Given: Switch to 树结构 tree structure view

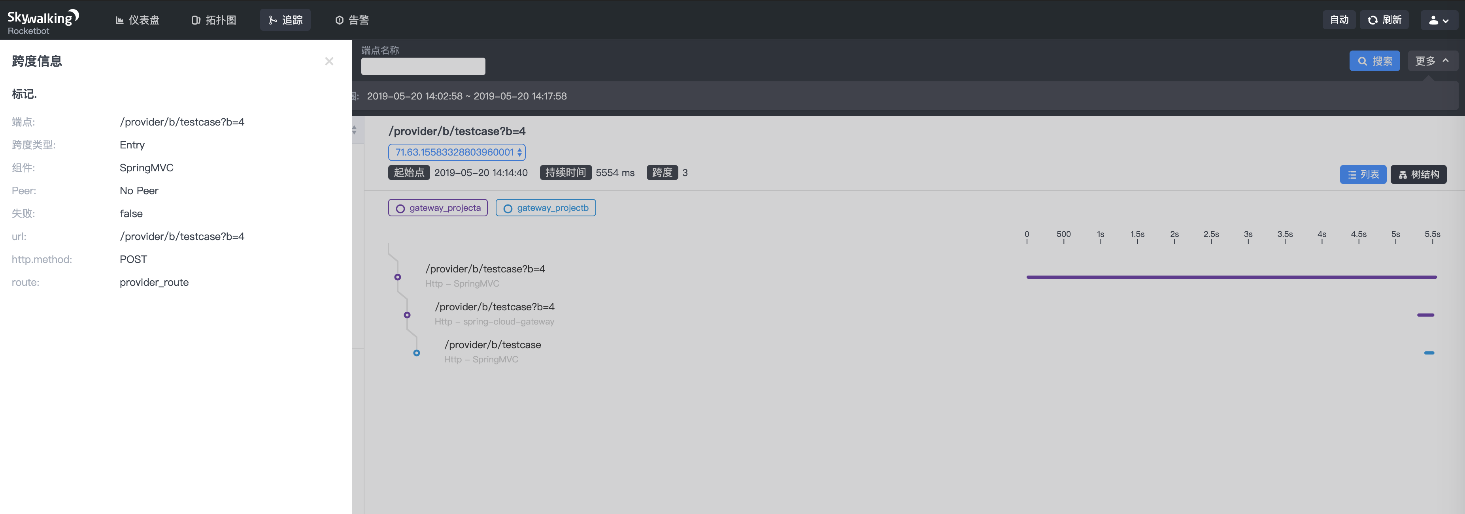Looking at the screenshot, I should 1418,174.
